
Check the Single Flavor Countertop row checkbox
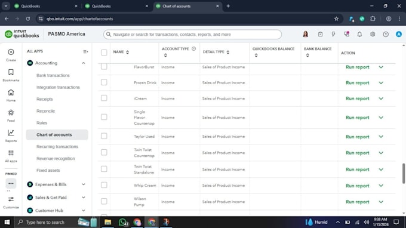click(104, 117)
